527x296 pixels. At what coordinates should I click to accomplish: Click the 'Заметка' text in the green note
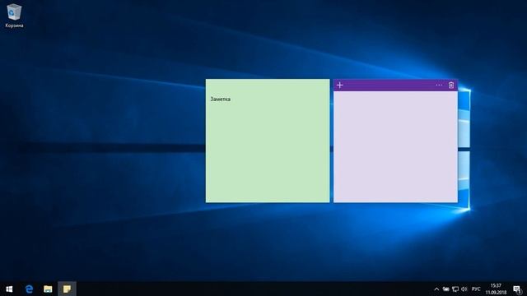coord(220,99)
